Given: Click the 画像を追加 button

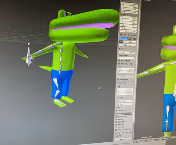Looking at the screenshot, I should coord(123,139).
